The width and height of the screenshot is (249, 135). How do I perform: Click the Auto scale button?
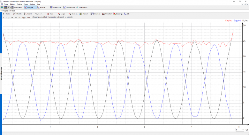(x=50, y=14)
